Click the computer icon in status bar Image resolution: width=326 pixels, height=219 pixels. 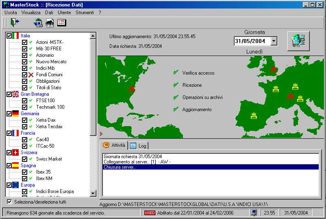pos(254,213)
